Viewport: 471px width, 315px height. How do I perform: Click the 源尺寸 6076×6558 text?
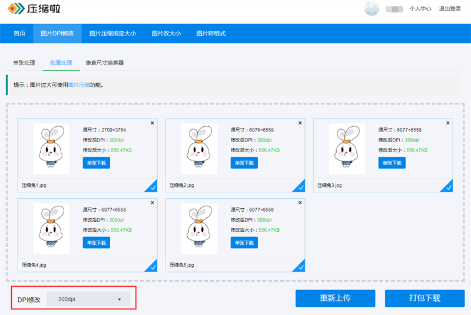pos(253,130)
